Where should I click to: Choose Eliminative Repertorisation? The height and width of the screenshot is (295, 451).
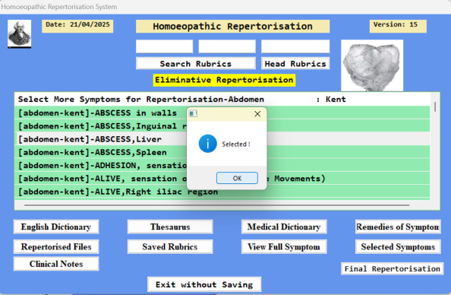[x=224, y=80]
